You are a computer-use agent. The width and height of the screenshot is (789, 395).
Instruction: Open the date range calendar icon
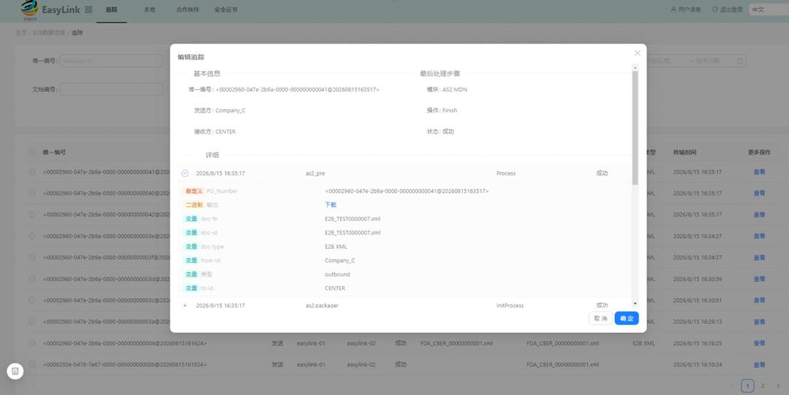click(739, 61)
